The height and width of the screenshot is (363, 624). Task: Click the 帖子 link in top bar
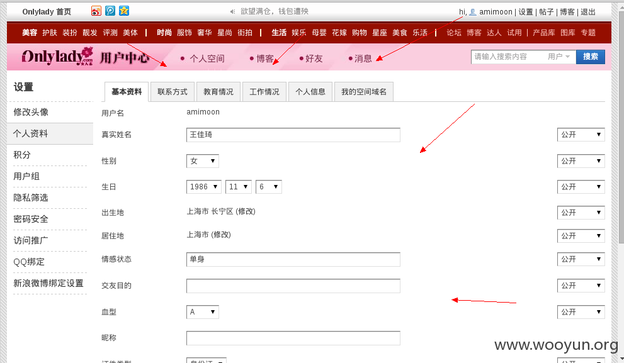click(x=547, y=12)
